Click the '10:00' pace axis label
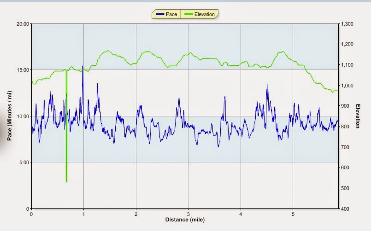The image size is (371, 231). pyautogui.click(x=23, y=116)
